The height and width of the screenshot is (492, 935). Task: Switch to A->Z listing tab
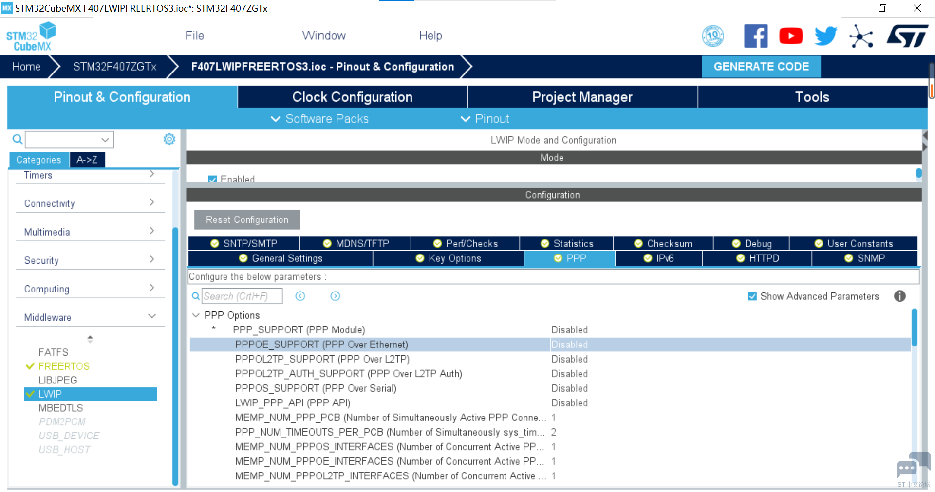(87, 160)
